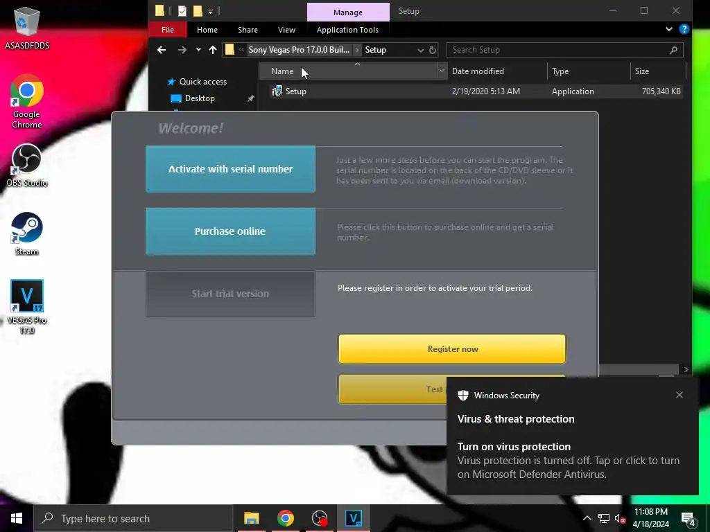The image size is (710, 532).
Task: Click the Properties icon in title bar
Action: pos(182,11)
